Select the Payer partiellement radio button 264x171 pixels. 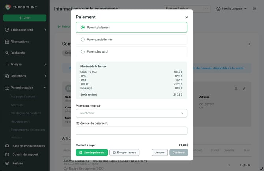coord(82,39)
